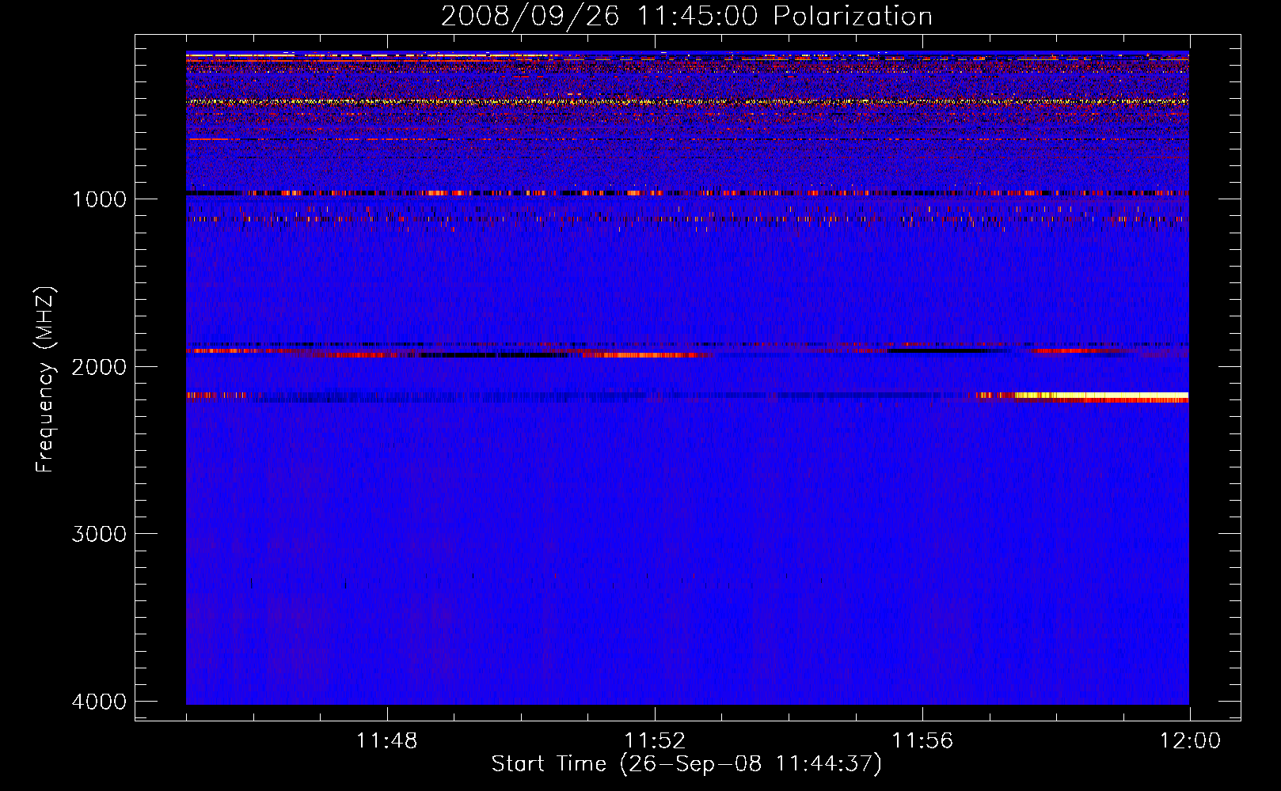Click the 11:52 time tick label
This screenshot has height=791, width=1281.
[654, 741]
